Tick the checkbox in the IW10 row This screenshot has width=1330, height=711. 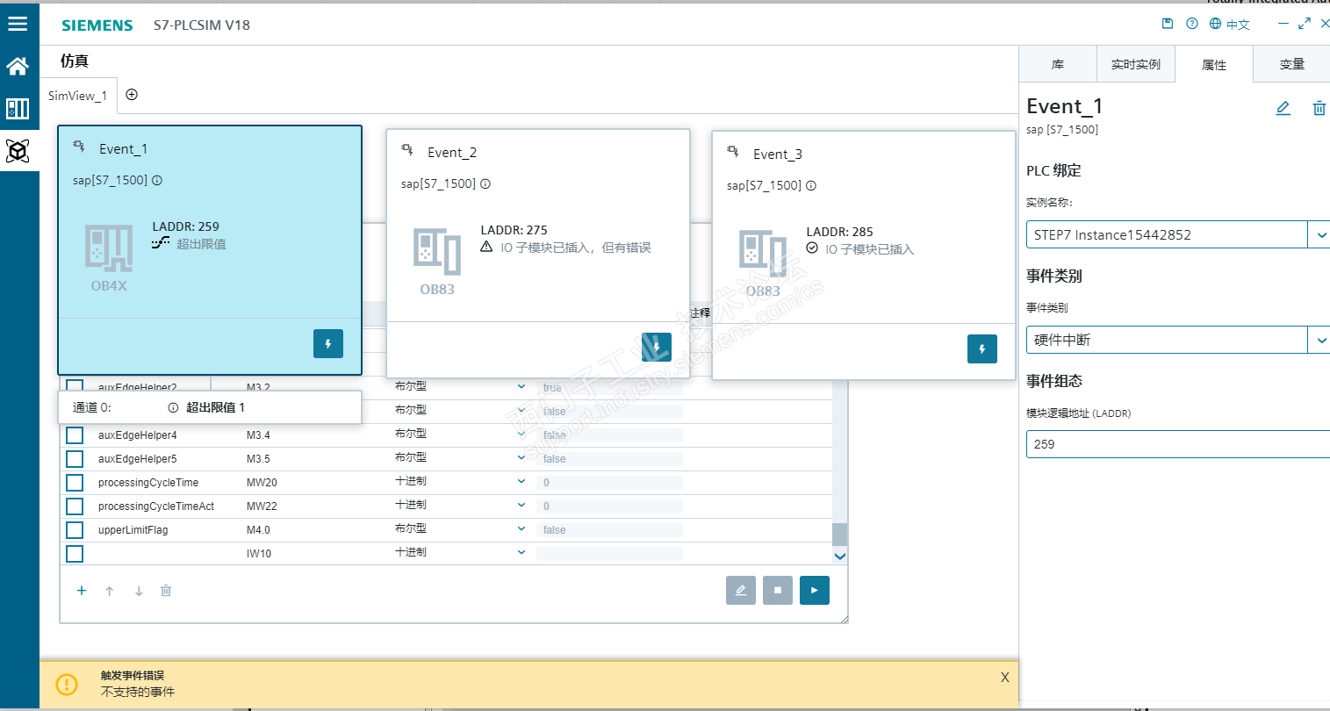coord(75,554)
